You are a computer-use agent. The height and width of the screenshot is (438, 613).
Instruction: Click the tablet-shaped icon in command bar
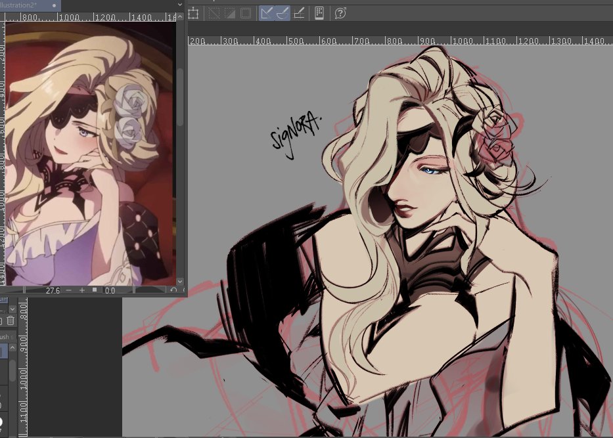point(319,13)
